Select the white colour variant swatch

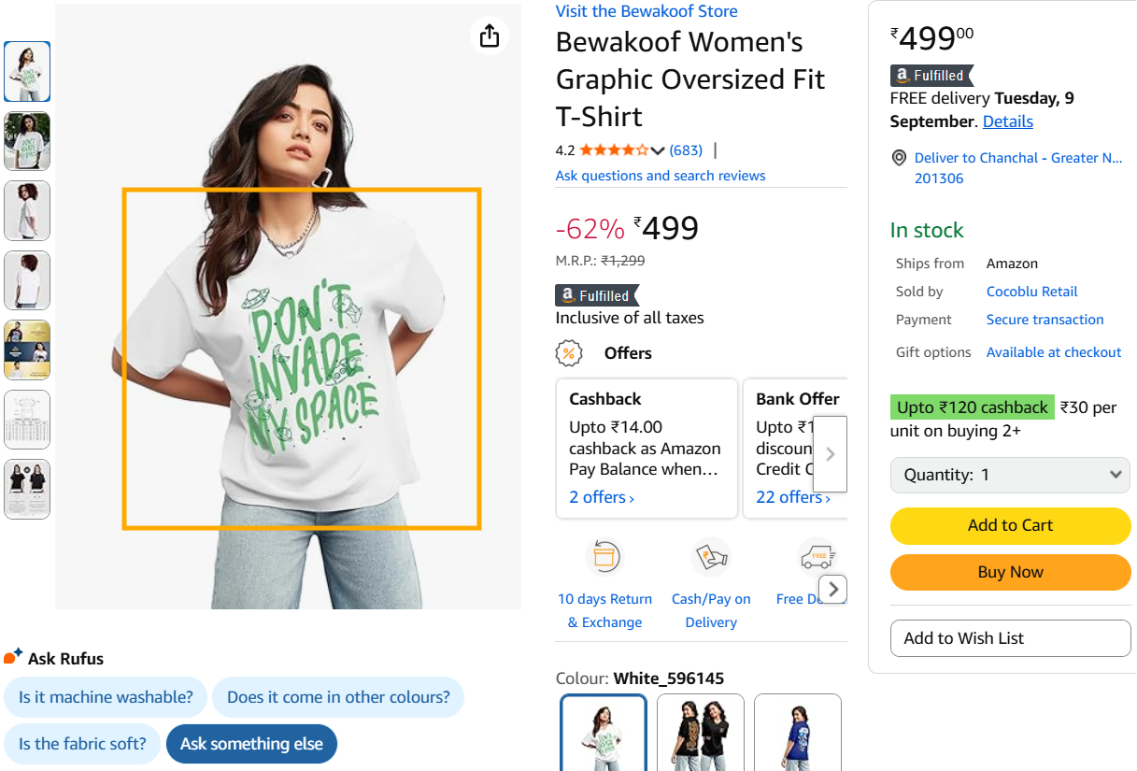tap(604, 733)
